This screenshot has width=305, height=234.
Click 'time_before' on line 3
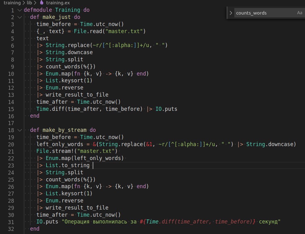point(54,24)
